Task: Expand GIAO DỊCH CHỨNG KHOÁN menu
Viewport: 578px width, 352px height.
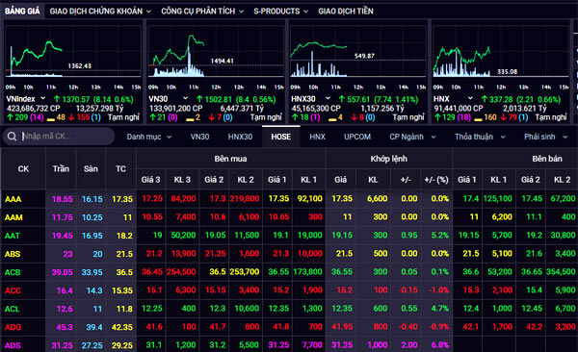Action: 100,12
